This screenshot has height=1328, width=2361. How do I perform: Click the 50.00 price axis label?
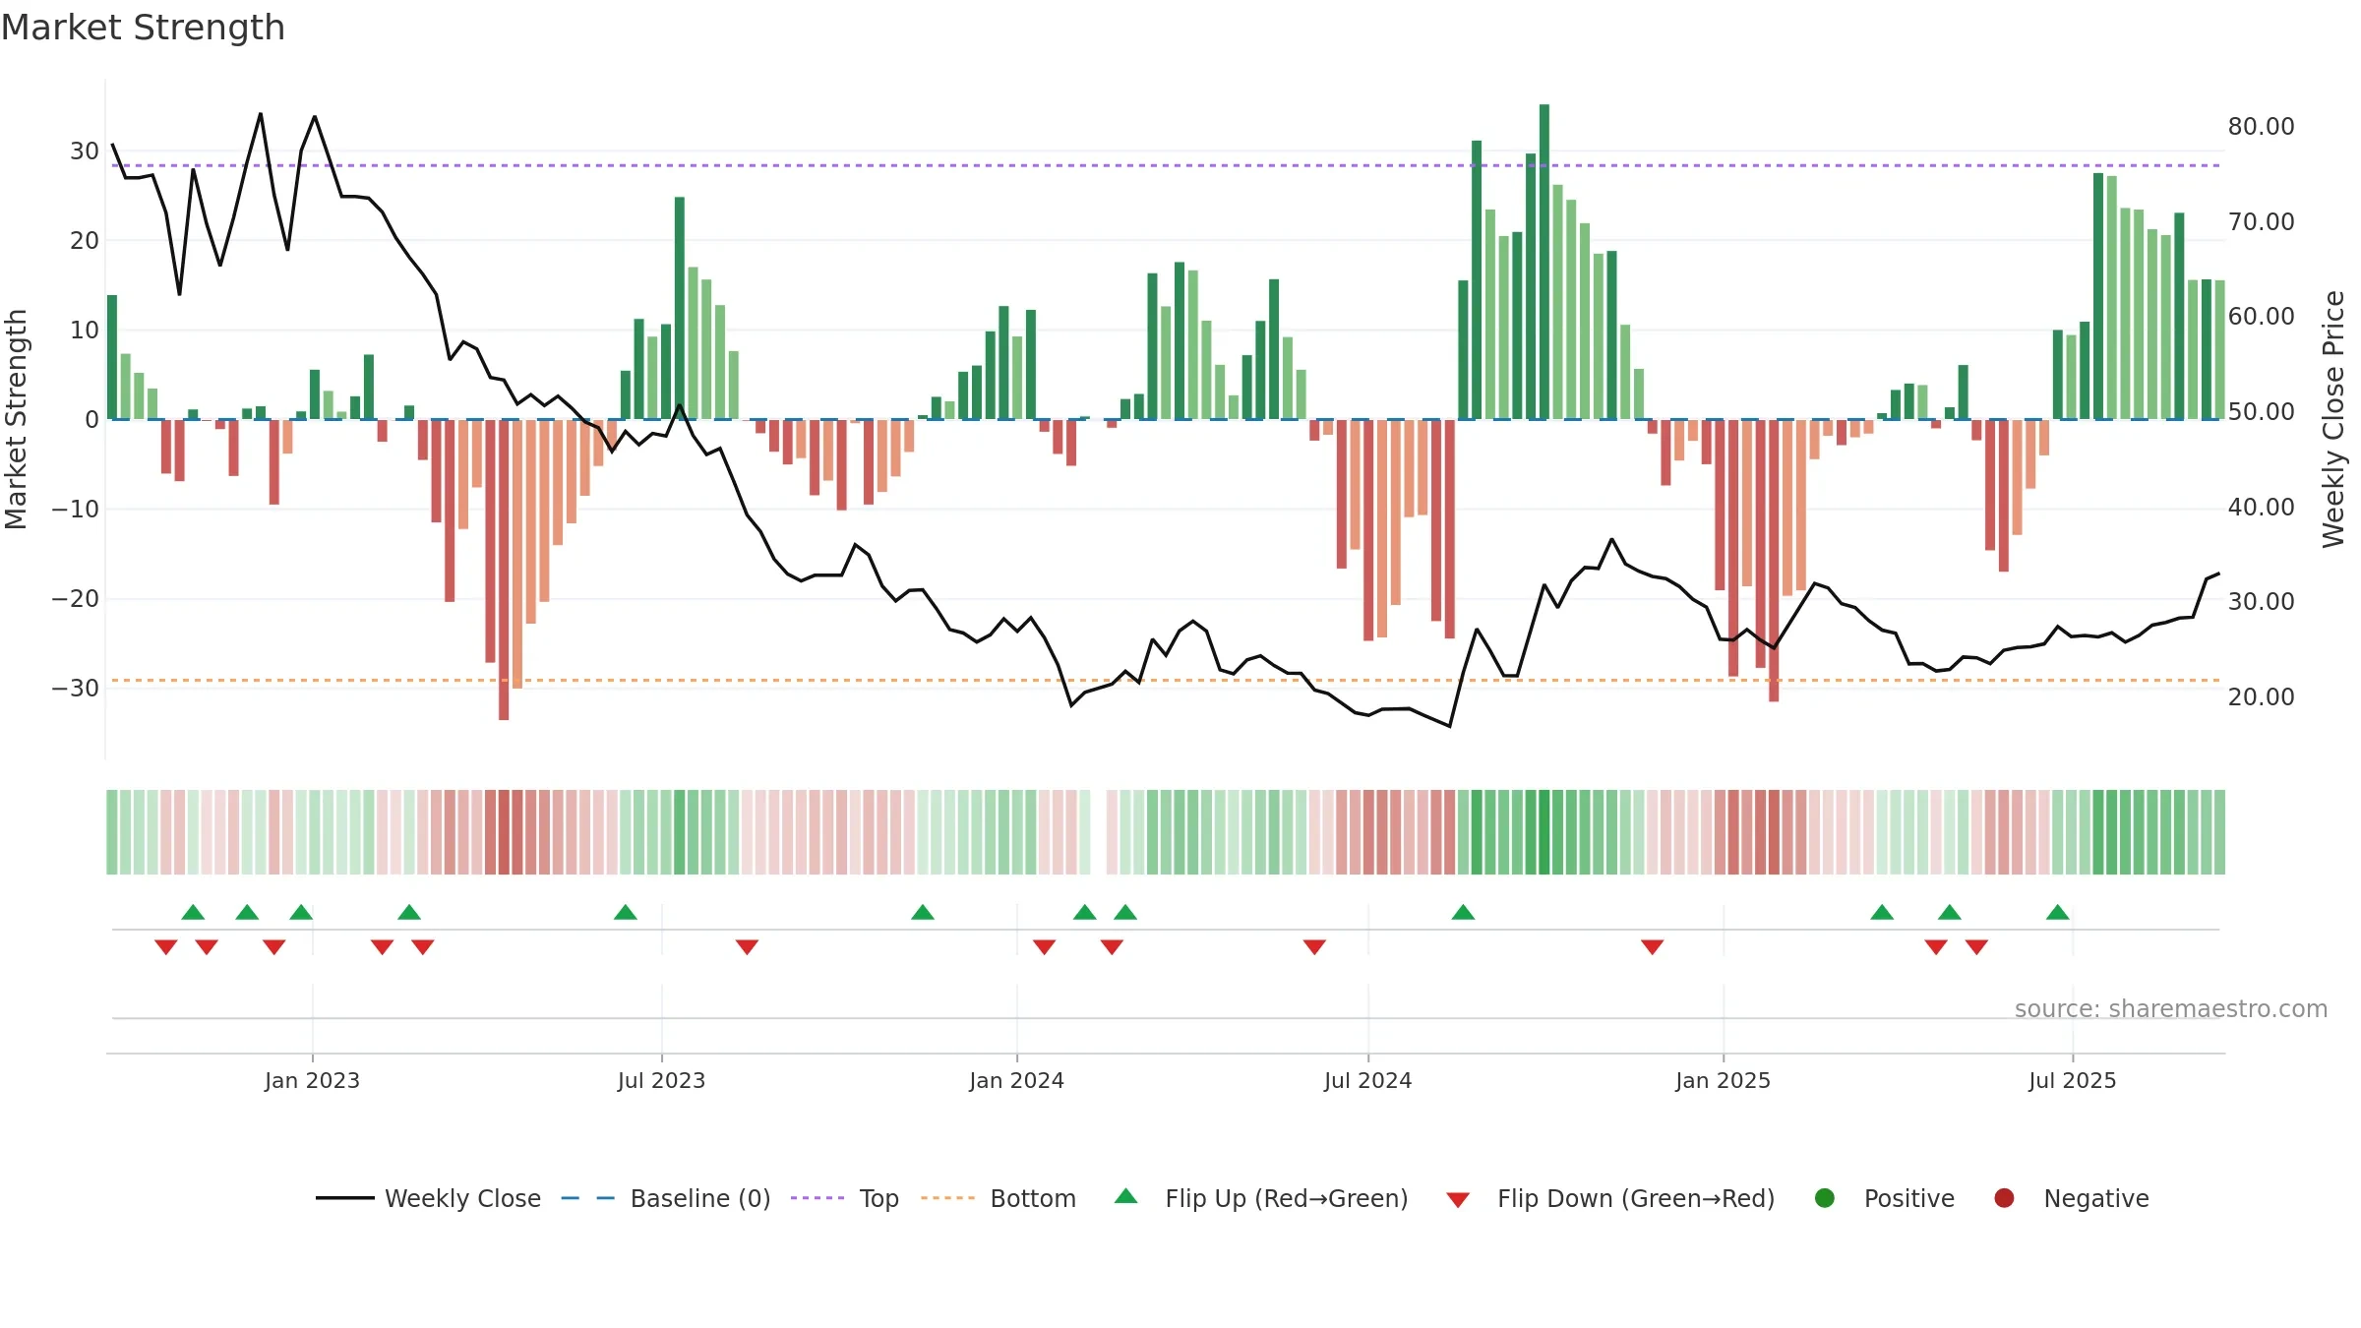point(2261,411)
